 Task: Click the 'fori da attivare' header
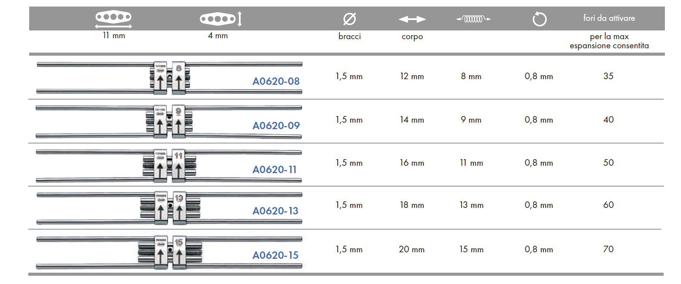pos(609,18)
